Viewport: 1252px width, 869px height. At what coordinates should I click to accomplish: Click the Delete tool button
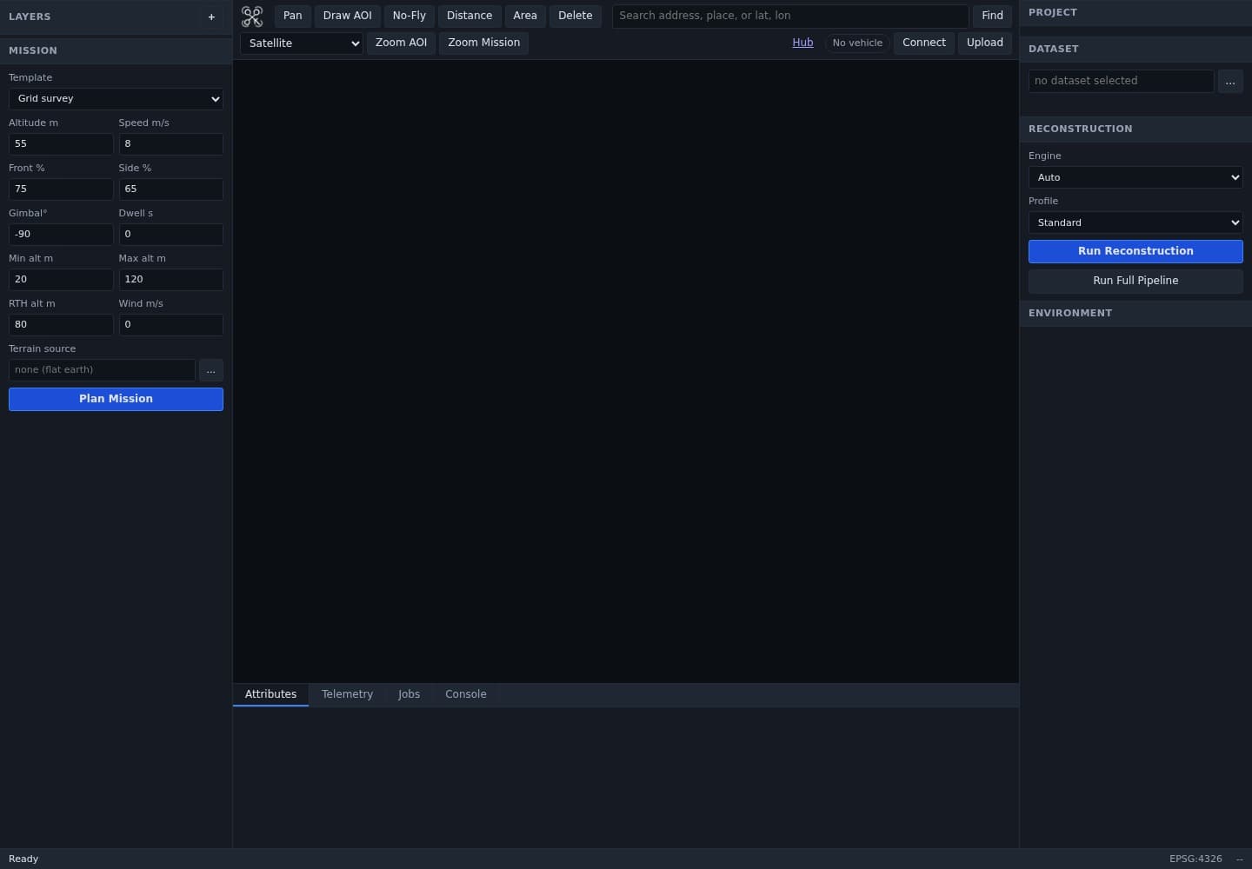click(576, 16)
